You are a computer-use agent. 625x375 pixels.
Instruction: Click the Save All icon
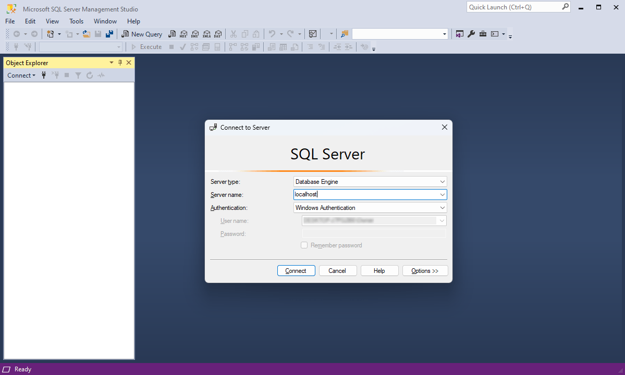[109, 34]
